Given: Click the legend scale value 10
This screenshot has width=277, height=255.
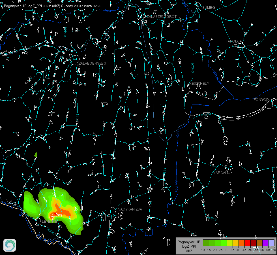Looking at the screenshot, I should 203,250.
